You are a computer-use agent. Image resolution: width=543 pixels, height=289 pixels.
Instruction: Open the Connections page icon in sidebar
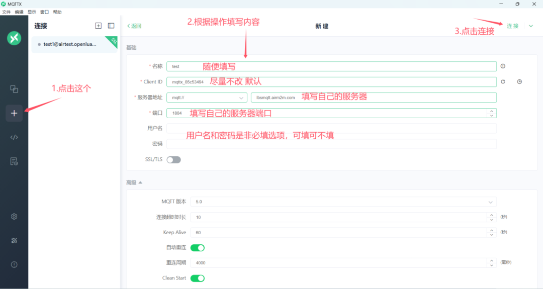coord(14,89)
